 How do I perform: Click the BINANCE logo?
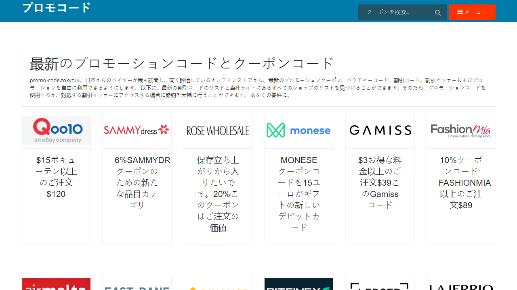pos(218,286)
